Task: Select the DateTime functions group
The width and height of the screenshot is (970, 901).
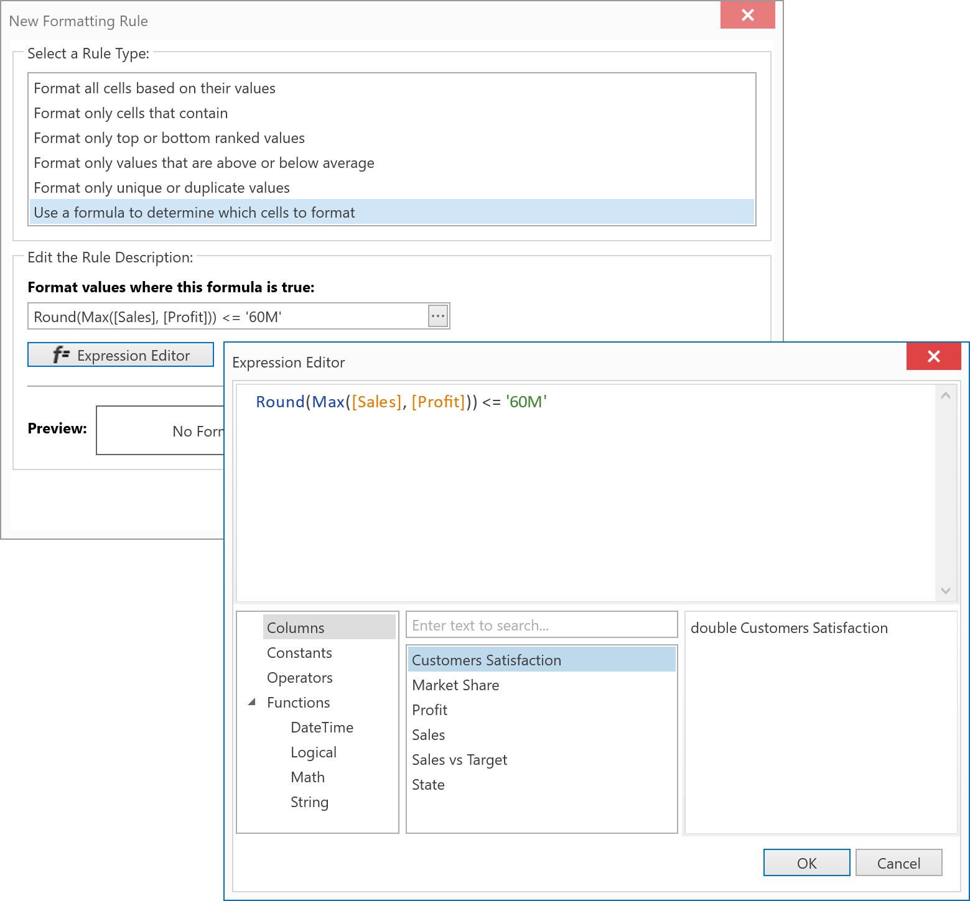Action: [x=322, y=728]
